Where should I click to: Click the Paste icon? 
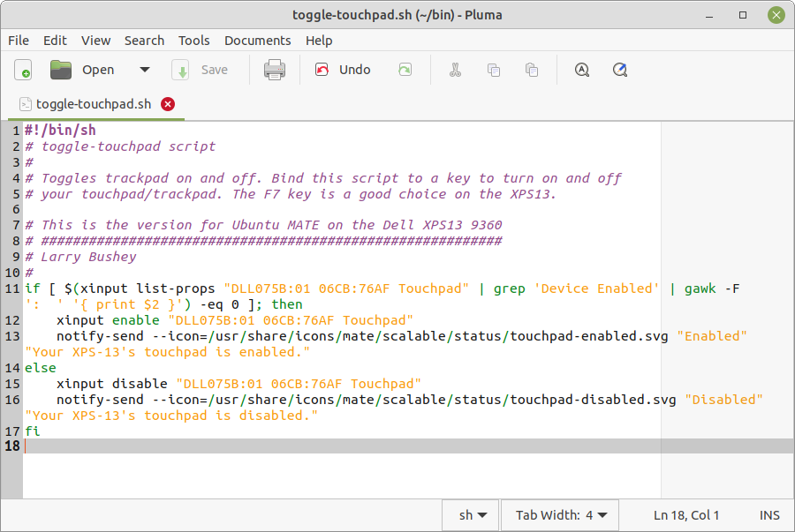(x=532, y=70)
